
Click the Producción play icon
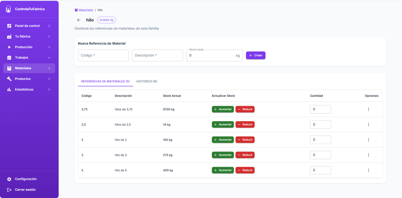[x=10, y=47]
